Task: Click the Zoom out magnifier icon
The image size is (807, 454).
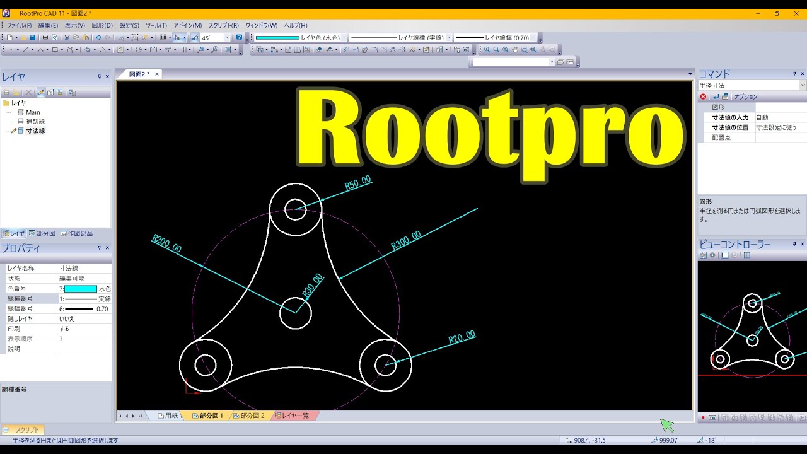Action: (496, 49)
